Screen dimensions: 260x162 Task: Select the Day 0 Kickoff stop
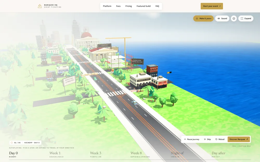[14, 154]
